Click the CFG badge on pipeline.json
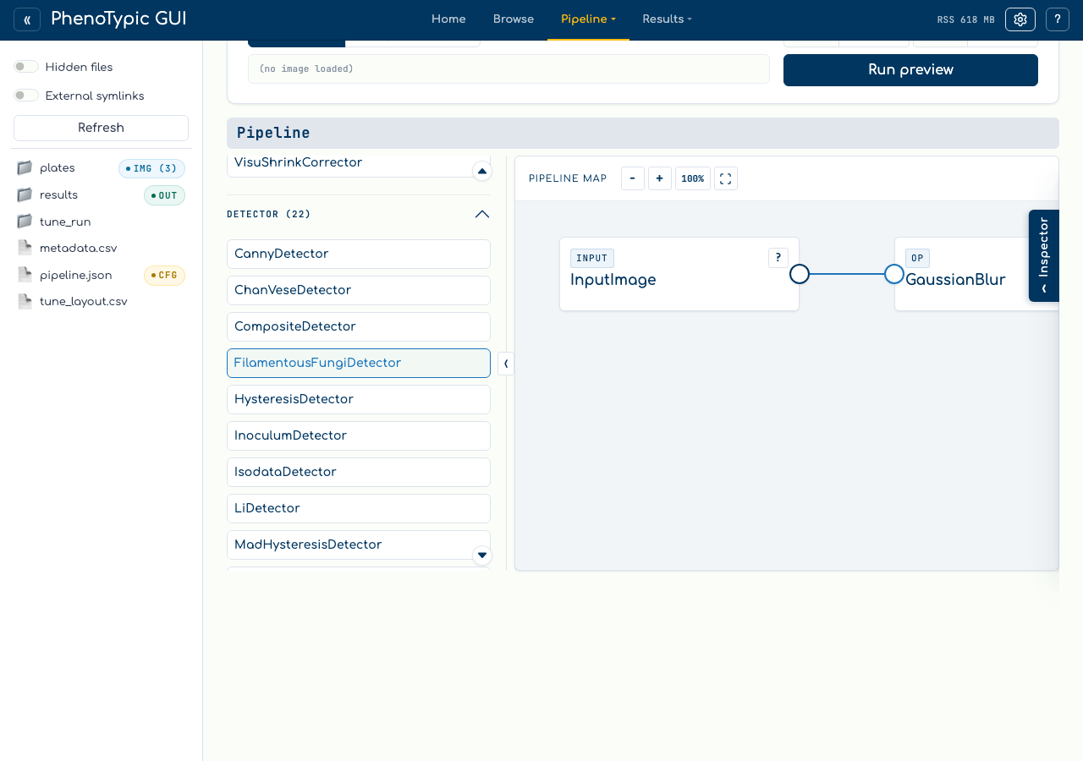The height and width of the screenshot is (761, 1083). pyautogui.click(x=164, y=275)
